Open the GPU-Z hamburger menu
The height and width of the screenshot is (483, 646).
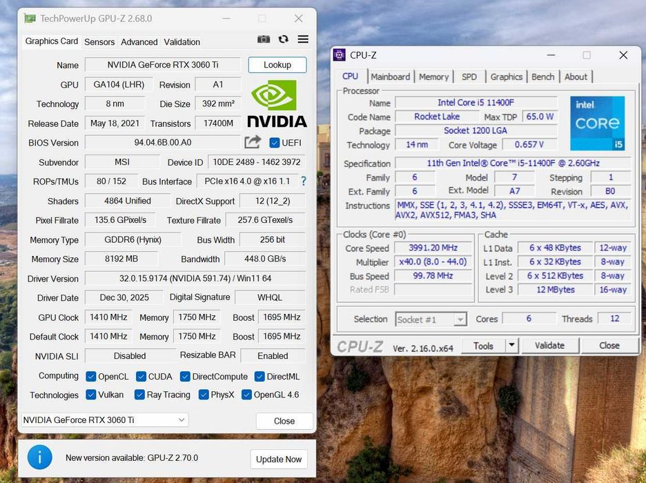[303, 39]
